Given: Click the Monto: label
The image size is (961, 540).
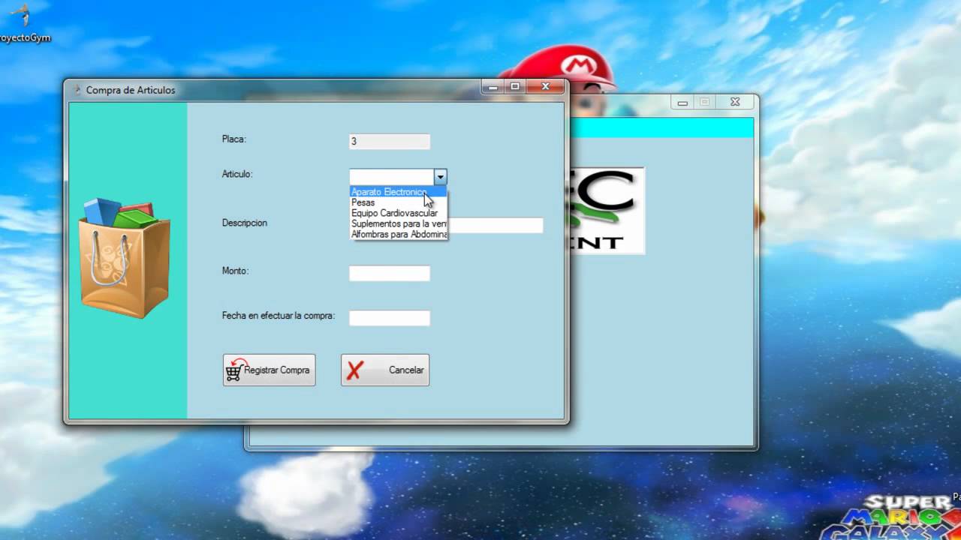Looking at the screenshot, I should (x=235, y=271).
